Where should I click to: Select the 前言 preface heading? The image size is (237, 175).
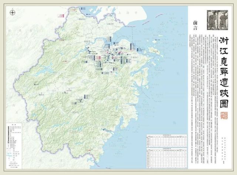pos(195,25)
